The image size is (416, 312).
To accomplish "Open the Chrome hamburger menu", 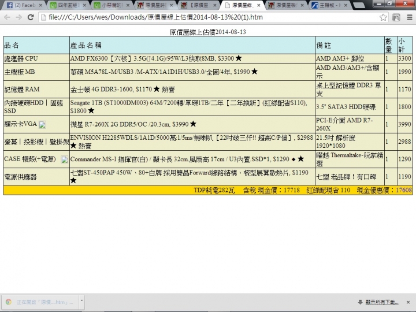I will pyautogui.click(x=410, y=17).
